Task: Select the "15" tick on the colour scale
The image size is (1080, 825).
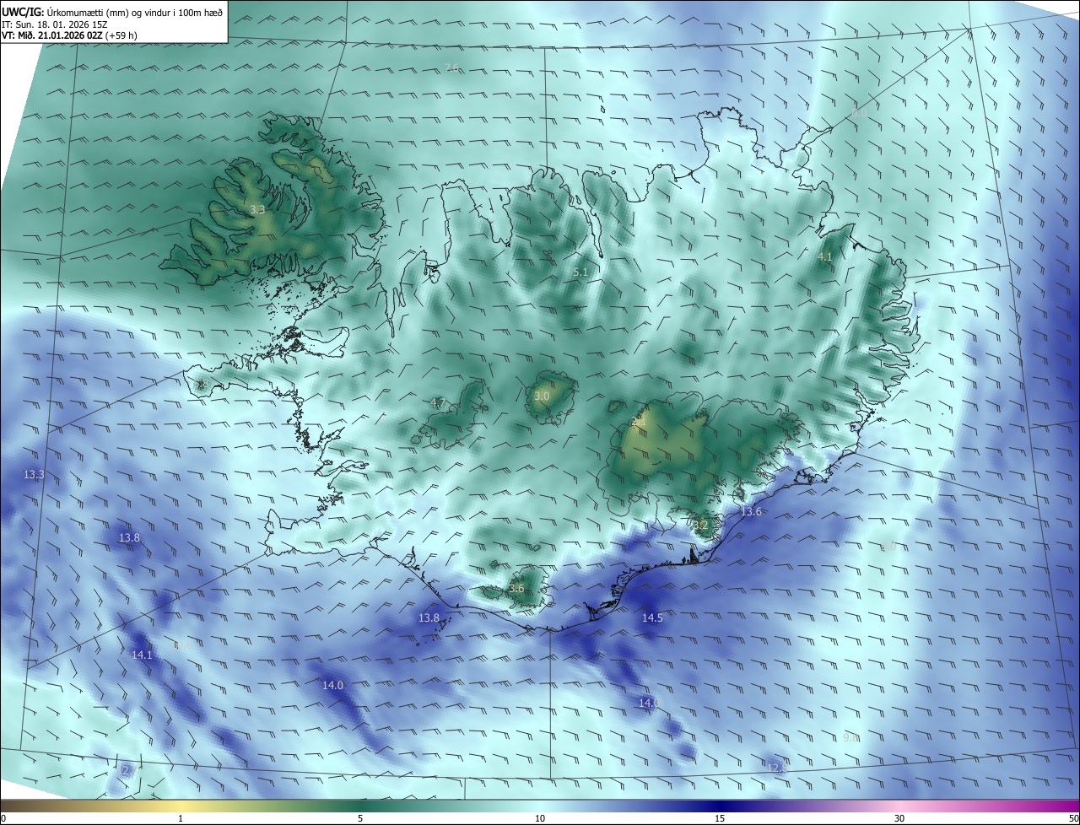Action: pyautogui.click(x=720, y=819)
